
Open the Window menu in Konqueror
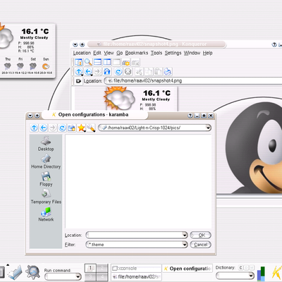(192, 53)
